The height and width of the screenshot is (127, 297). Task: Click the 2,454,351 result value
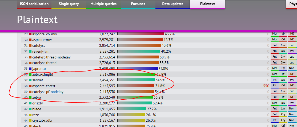pos(107,80)
